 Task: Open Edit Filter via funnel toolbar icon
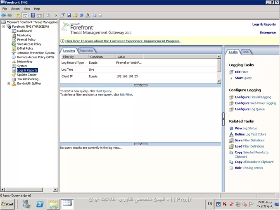[x=62, y=15]
